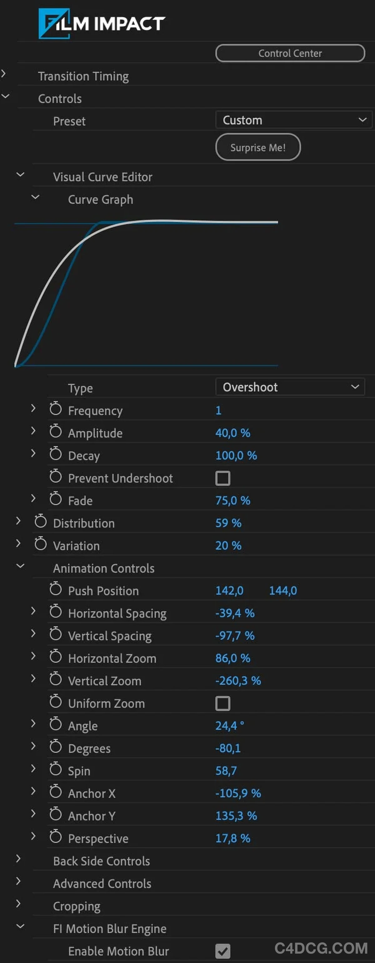Viewport: 375px width, 963px height.
Task: Toggle the stopwatch for Distribution
Action: click(x=40, y=521)
